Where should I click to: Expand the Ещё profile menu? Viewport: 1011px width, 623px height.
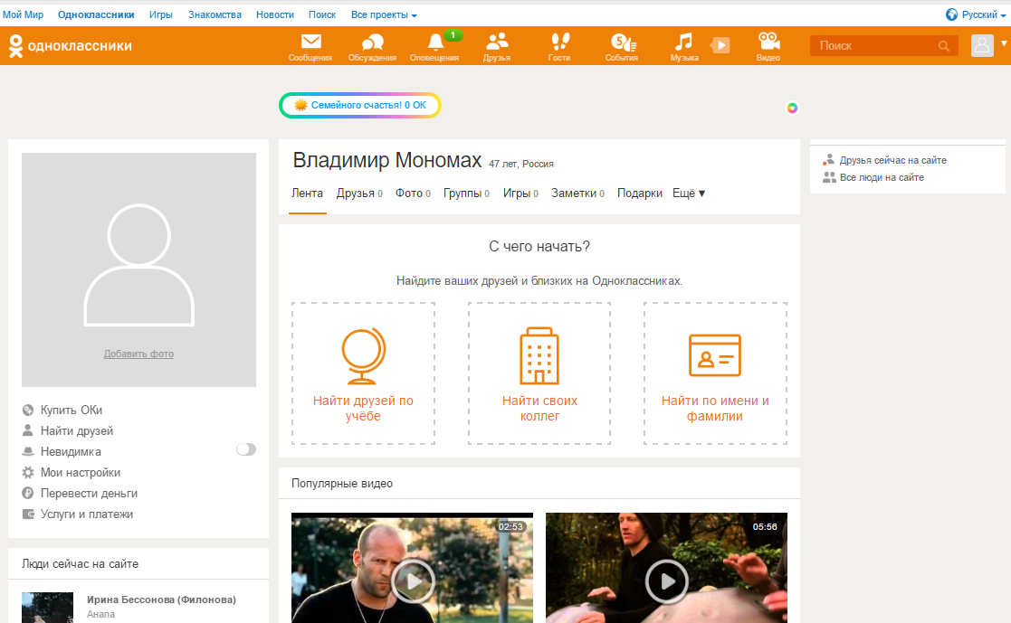689,194
